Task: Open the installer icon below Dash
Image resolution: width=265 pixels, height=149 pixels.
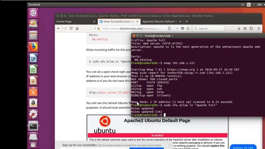Action: click(x=33, y=24)
